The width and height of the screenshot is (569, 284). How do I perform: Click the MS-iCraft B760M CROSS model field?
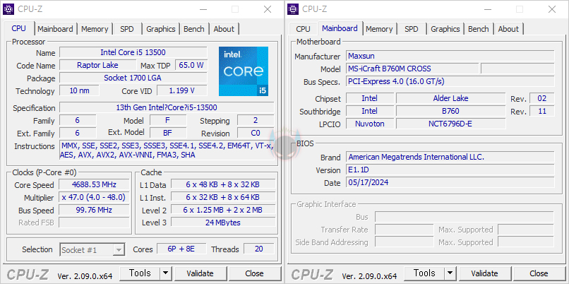(412, 69)
